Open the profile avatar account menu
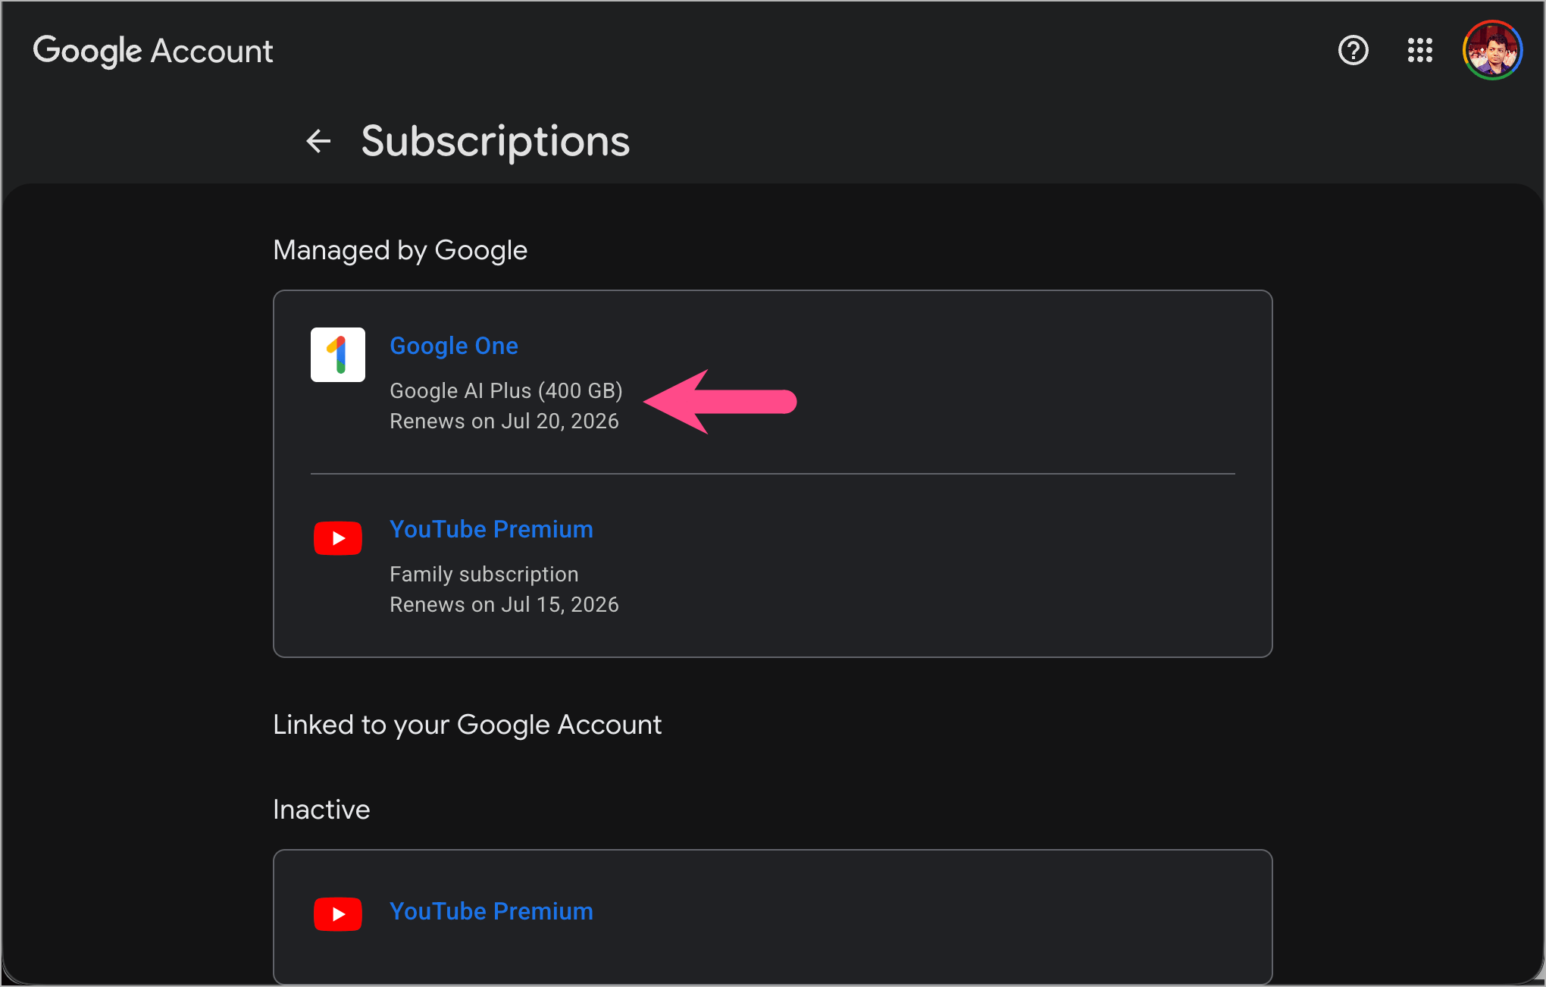This screenshot has height=987, width=1546. click(1492, 51)
